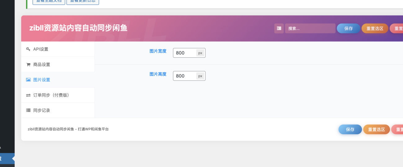The height and width of the screenshot is (167, 403).
Task: Click the shopping cart icon for 商品设置
Action: [x=28, y=65]
